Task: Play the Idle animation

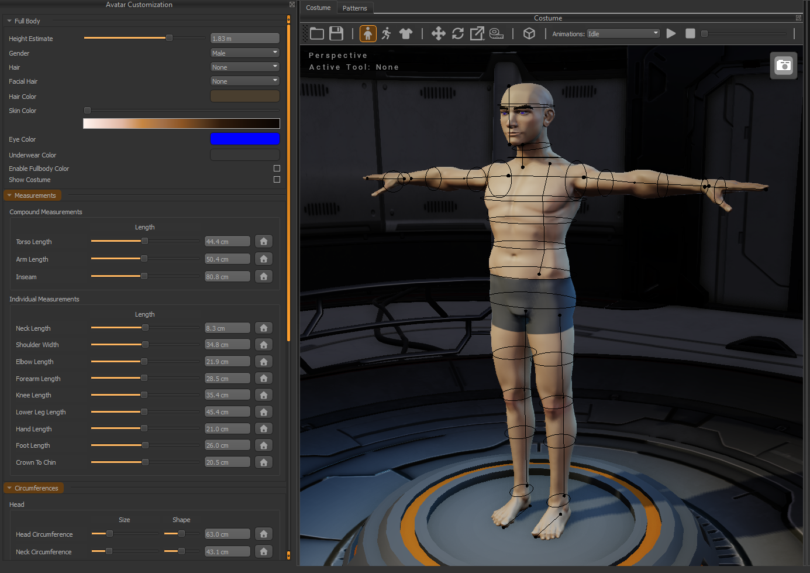Action: pyautogui.click(x=671, y=33)
